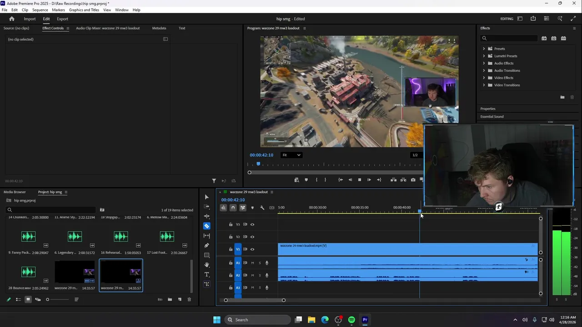Open the Sequence menu

coord(40,10)
